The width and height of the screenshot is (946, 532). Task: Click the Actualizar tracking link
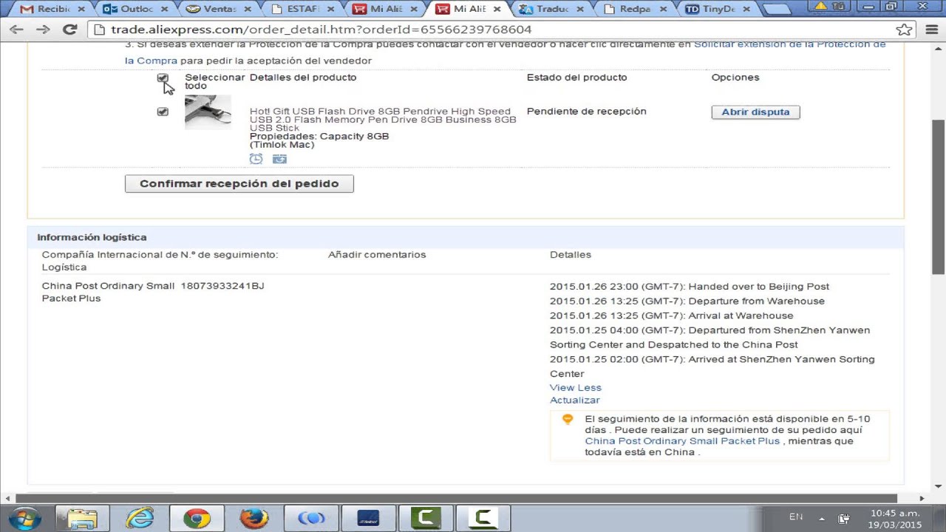(574, 400)
